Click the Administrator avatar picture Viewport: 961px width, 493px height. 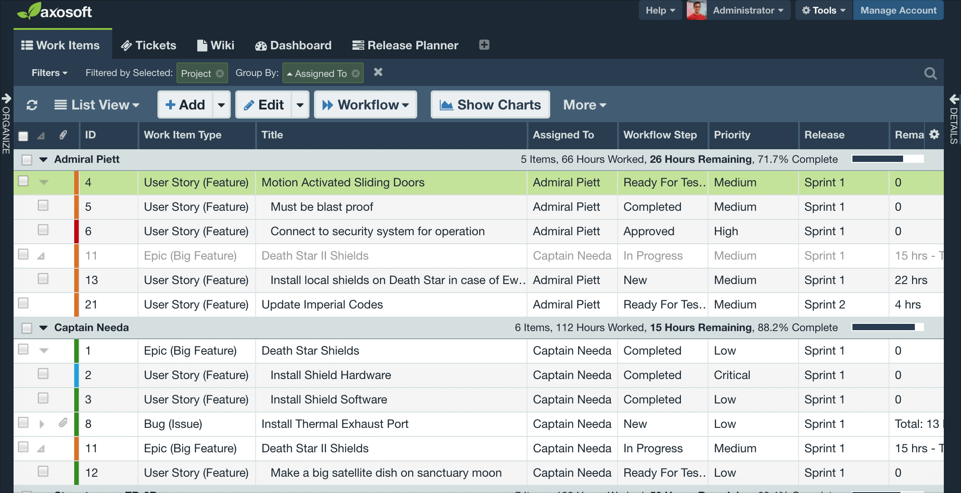pyautogui.click(x=696, y=10)
